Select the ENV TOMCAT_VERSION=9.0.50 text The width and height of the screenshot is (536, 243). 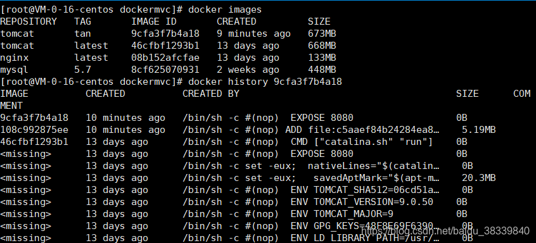(362, 202)
